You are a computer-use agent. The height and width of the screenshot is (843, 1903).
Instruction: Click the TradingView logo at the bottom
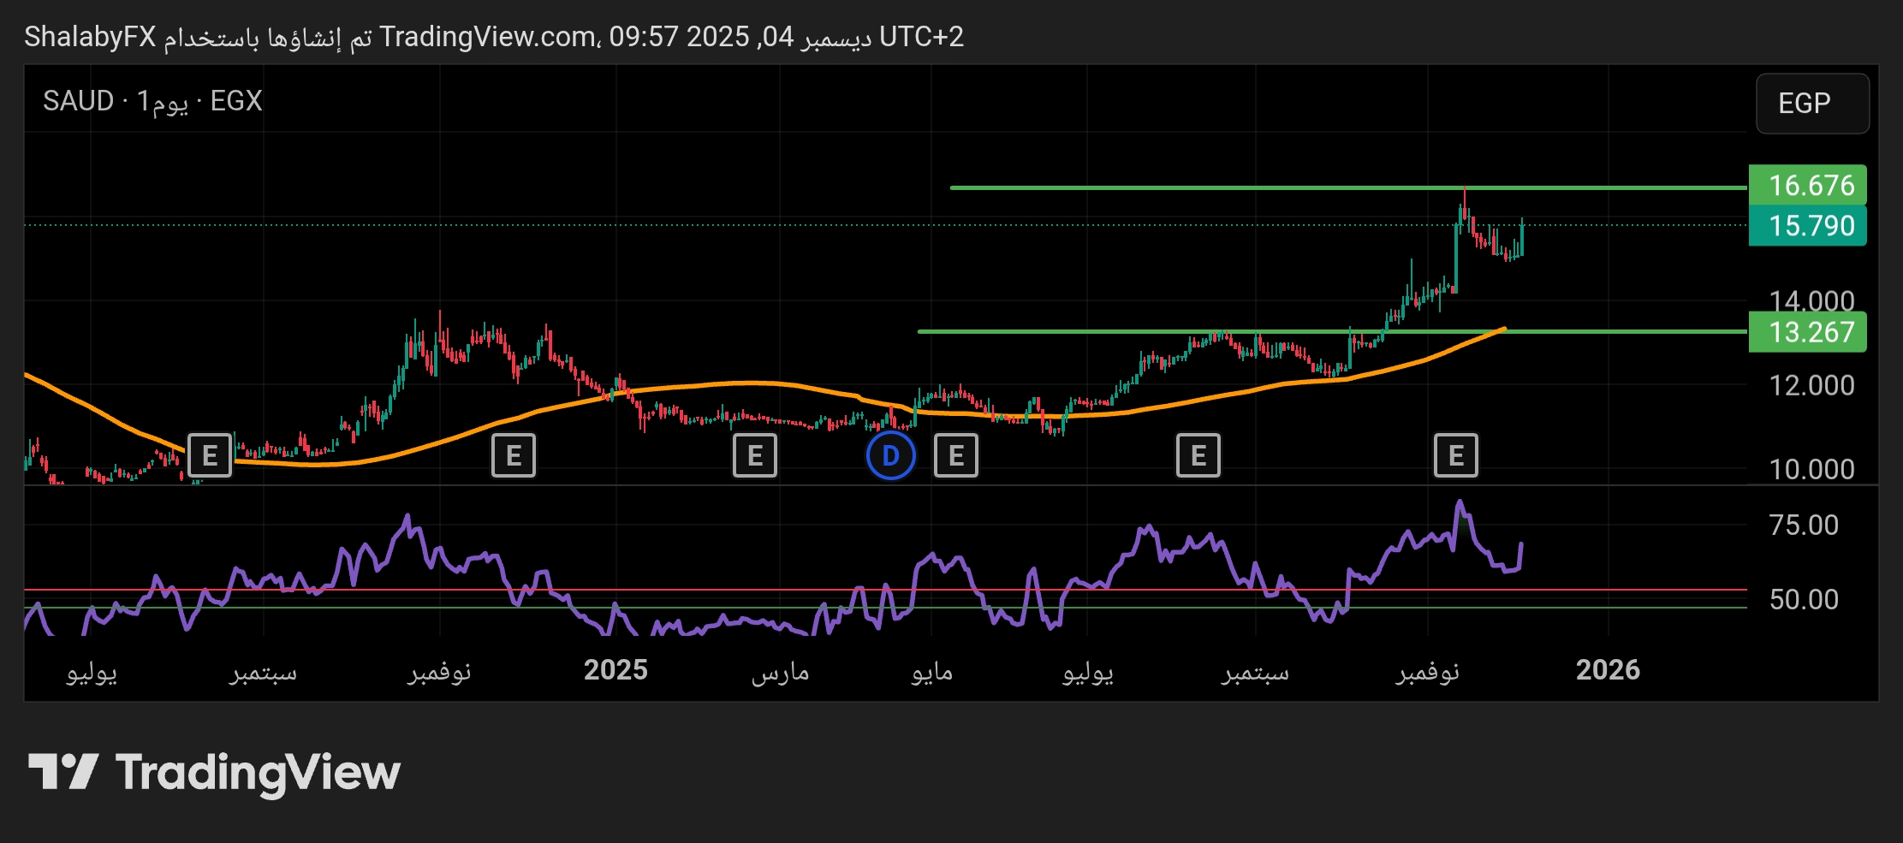pyautogui.click(x=214, y=772)
